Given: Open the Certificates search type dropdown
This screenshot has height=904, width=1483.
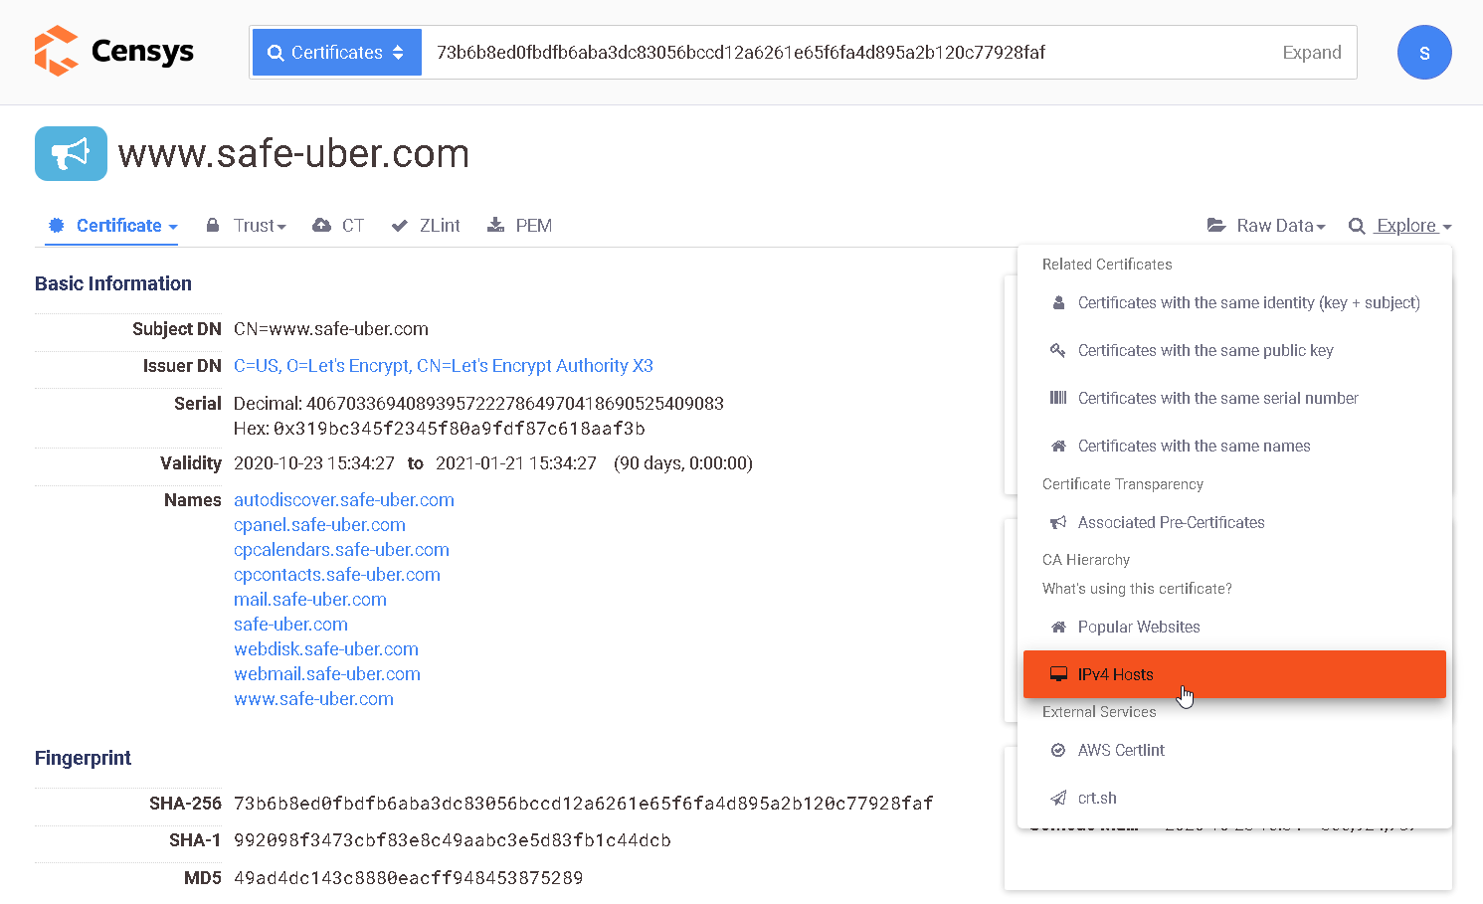Looking at the screenshot, I should point(337,53).
